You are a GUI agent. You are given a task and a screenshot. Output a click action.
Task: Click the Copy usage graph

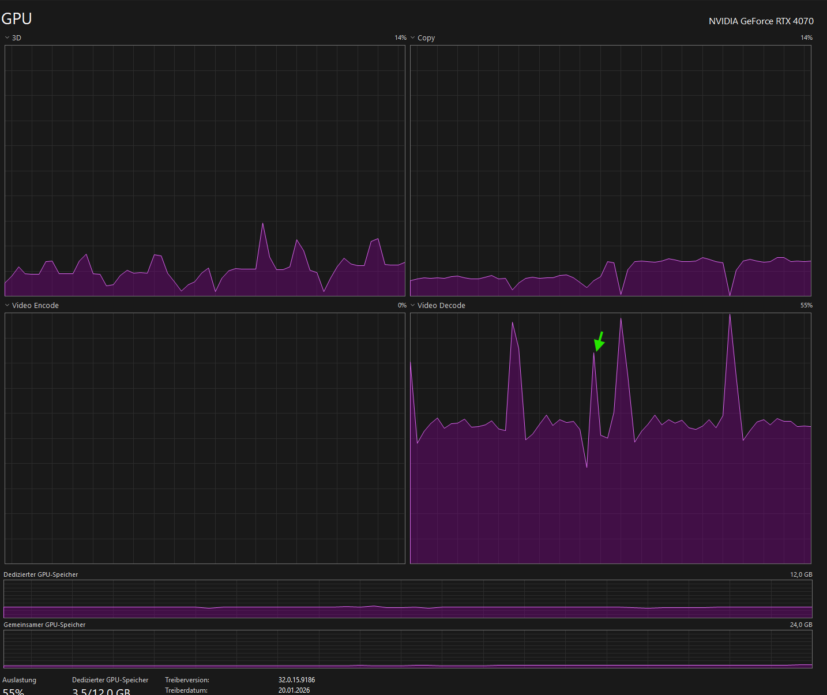click(x=610, y=171)
